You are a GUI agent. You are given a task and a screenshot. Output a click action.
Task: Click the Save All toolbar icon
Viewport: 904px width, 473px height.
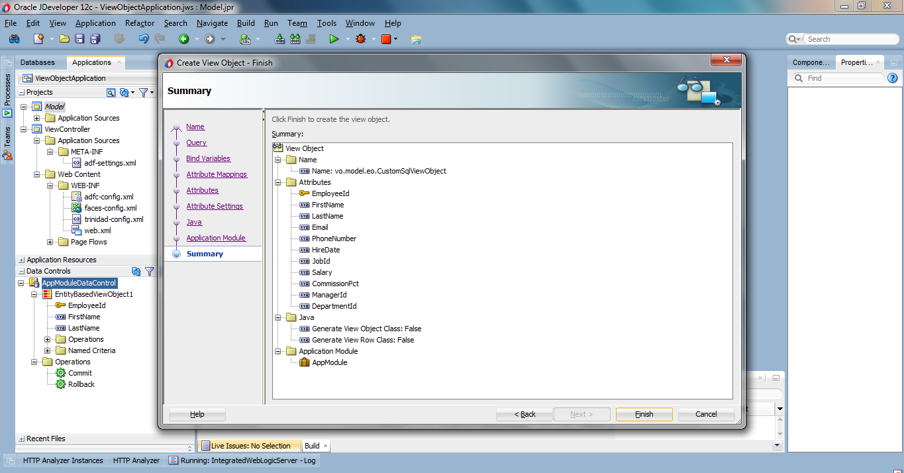point(95,38)
